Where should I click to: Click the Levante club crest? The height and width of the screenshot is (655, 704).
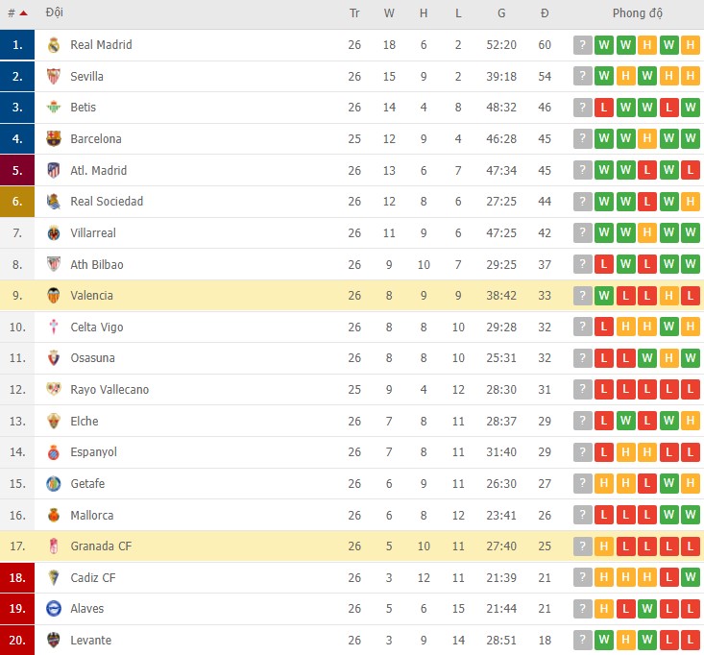click(x=54, y=641)
